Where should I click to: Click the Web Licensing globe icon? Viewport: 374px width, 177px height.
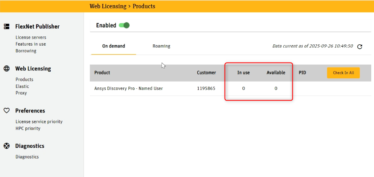coord(6,69)
